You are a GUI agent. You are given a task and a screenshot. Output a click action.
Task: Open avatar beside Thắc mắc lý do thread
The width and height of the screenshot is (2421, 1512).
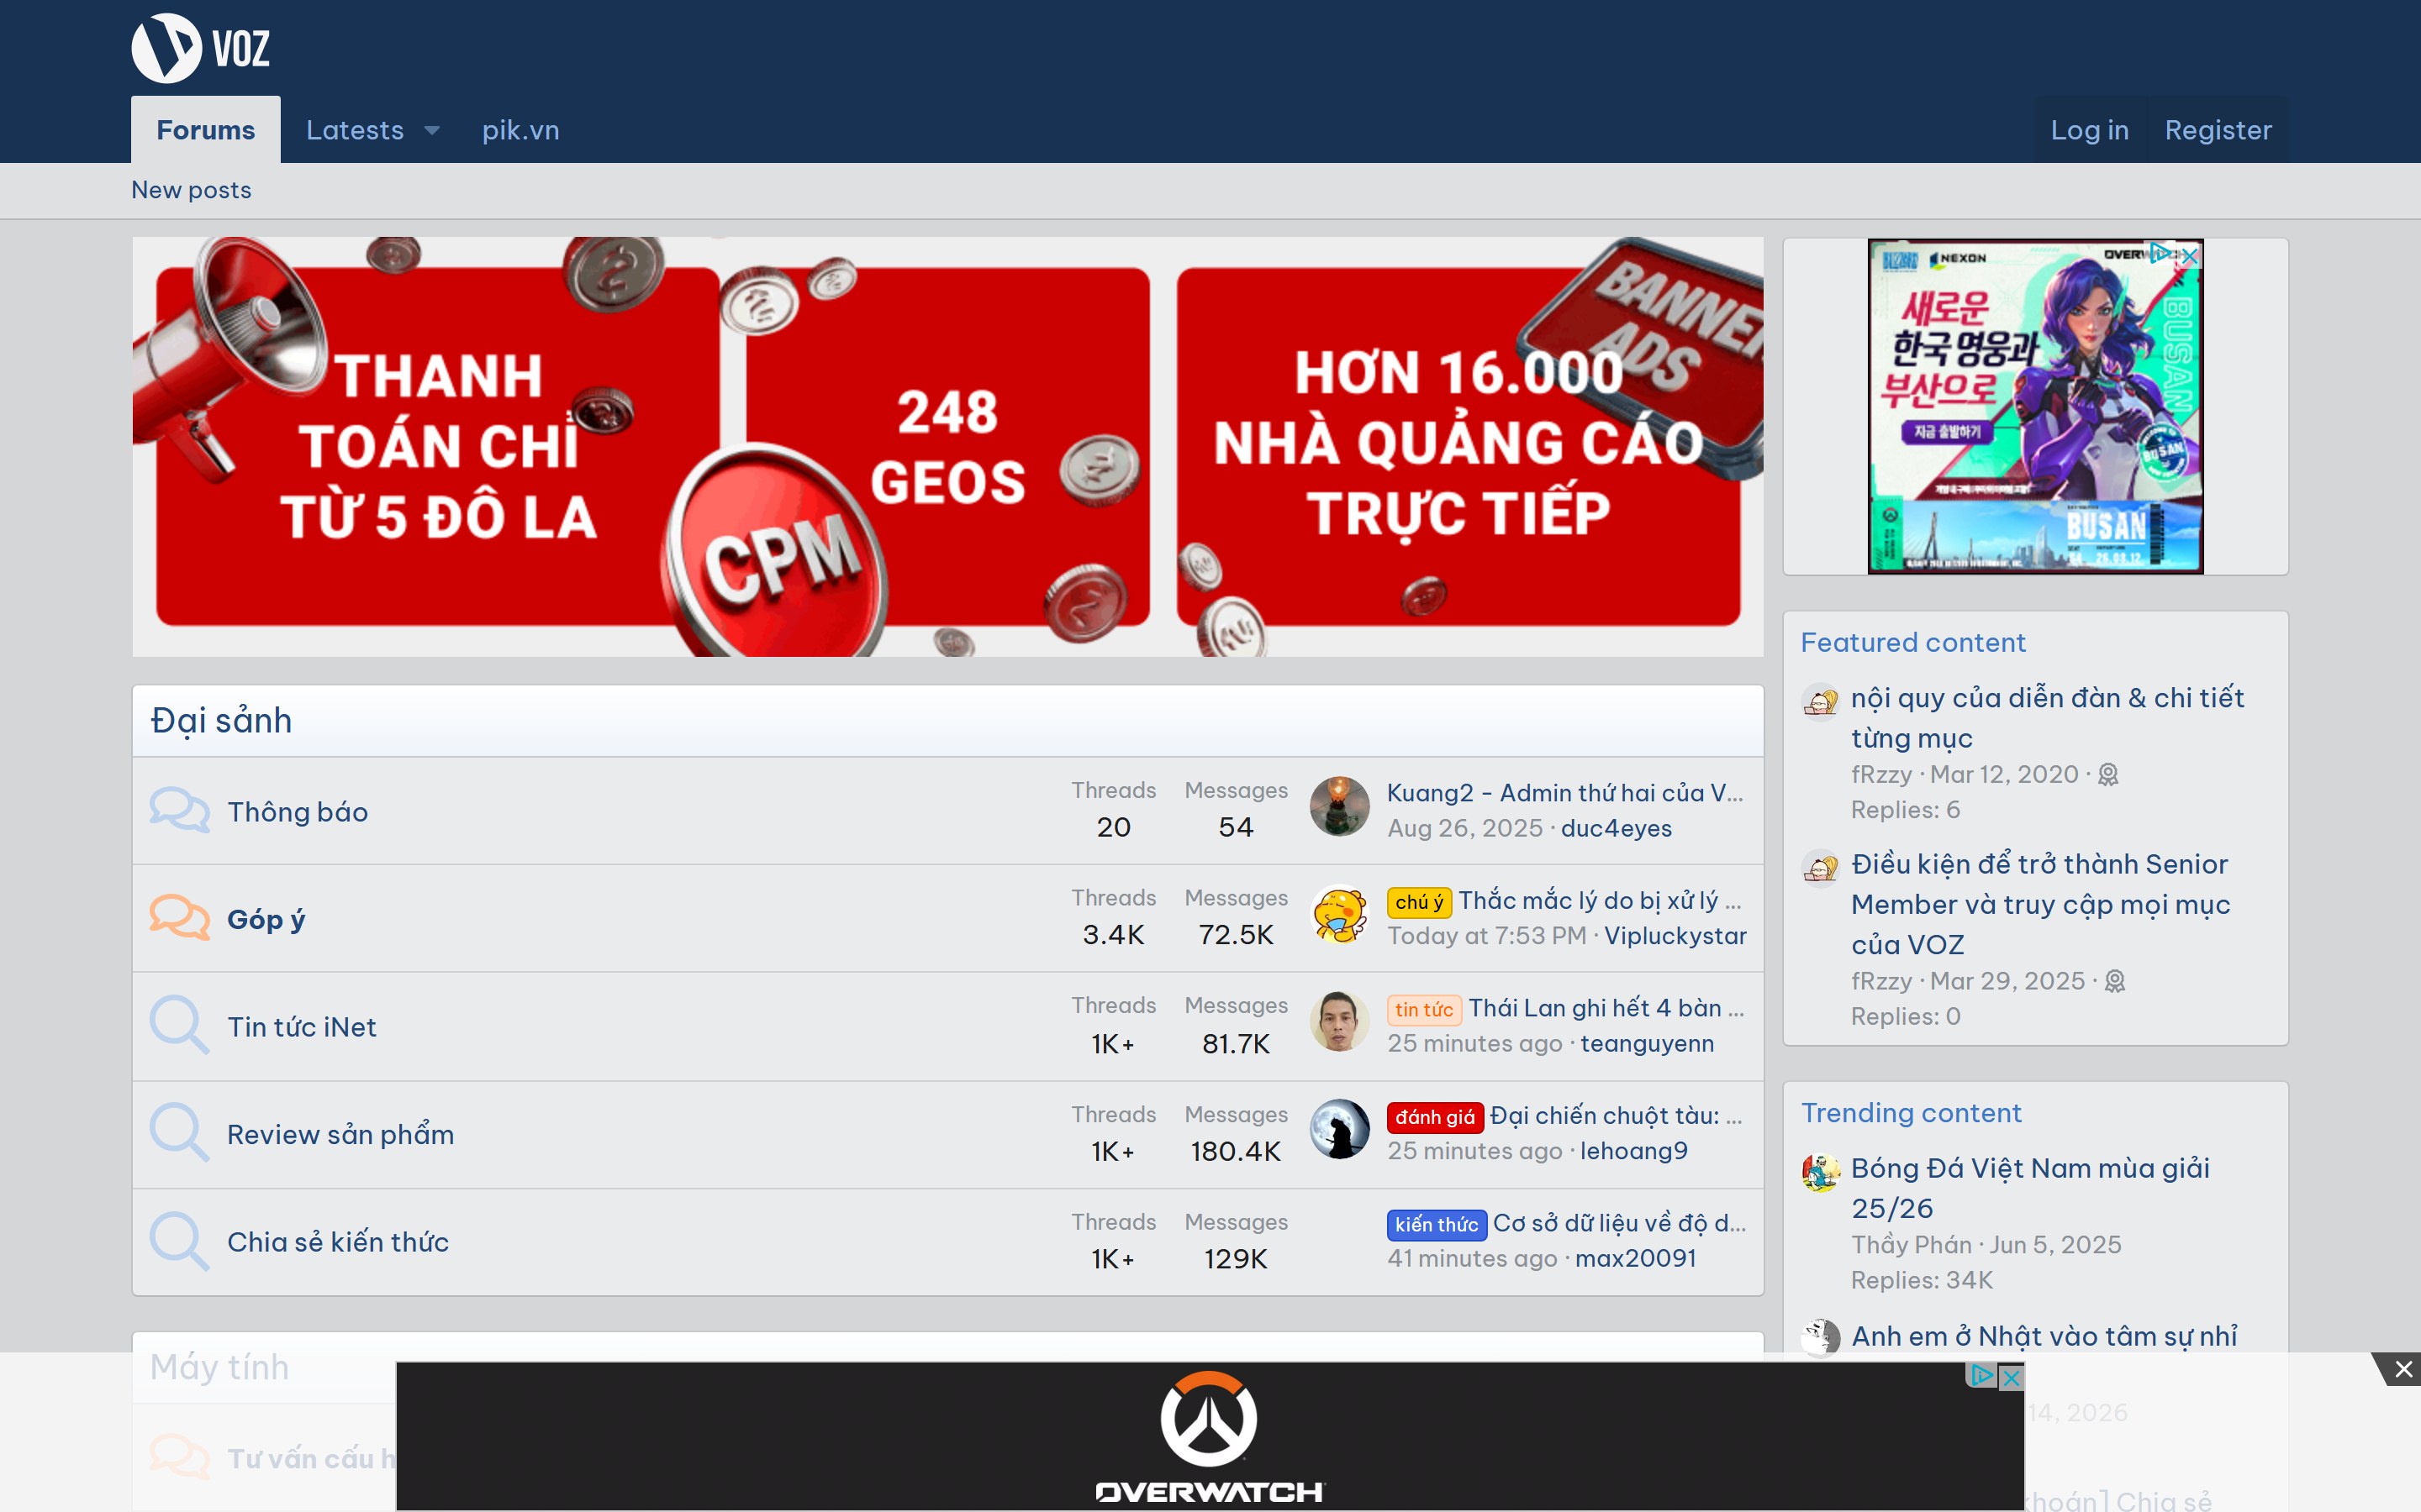[1340, 915]
